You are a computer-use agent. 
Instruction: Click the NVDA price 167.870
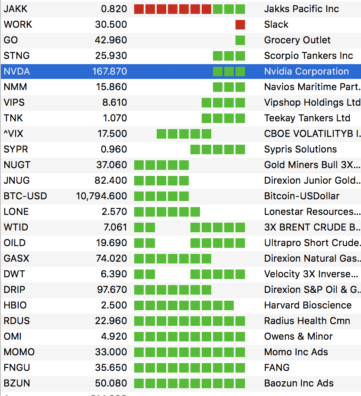click(110, 71)
